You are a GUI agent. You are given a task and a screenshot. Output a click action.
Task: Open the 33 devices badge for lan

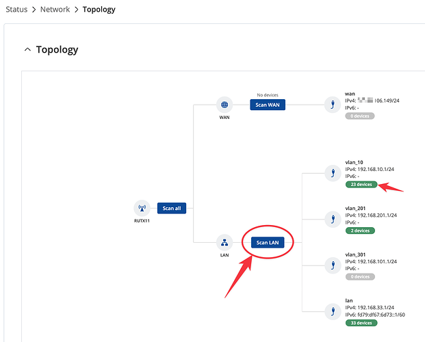[x=361, y=323]
